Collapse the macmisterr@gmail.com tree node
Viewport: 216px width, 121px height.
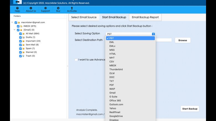tap(12, 22)
